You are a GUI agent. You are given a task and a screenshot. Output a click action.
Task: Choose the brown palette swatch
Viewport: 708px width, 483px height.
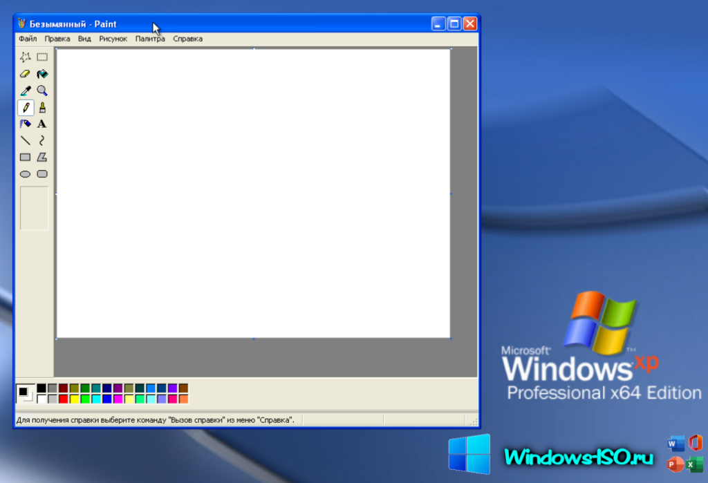[183, 388]
